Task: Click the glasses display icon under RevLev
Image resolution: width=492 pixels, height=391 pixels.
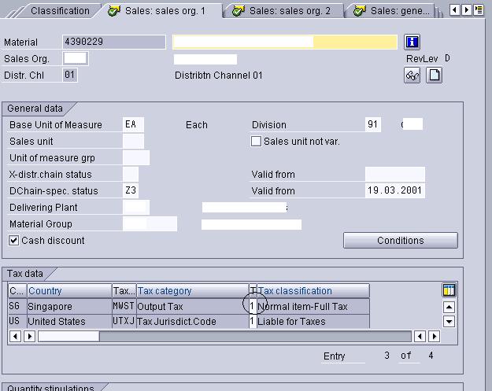Action: point(412,76)
